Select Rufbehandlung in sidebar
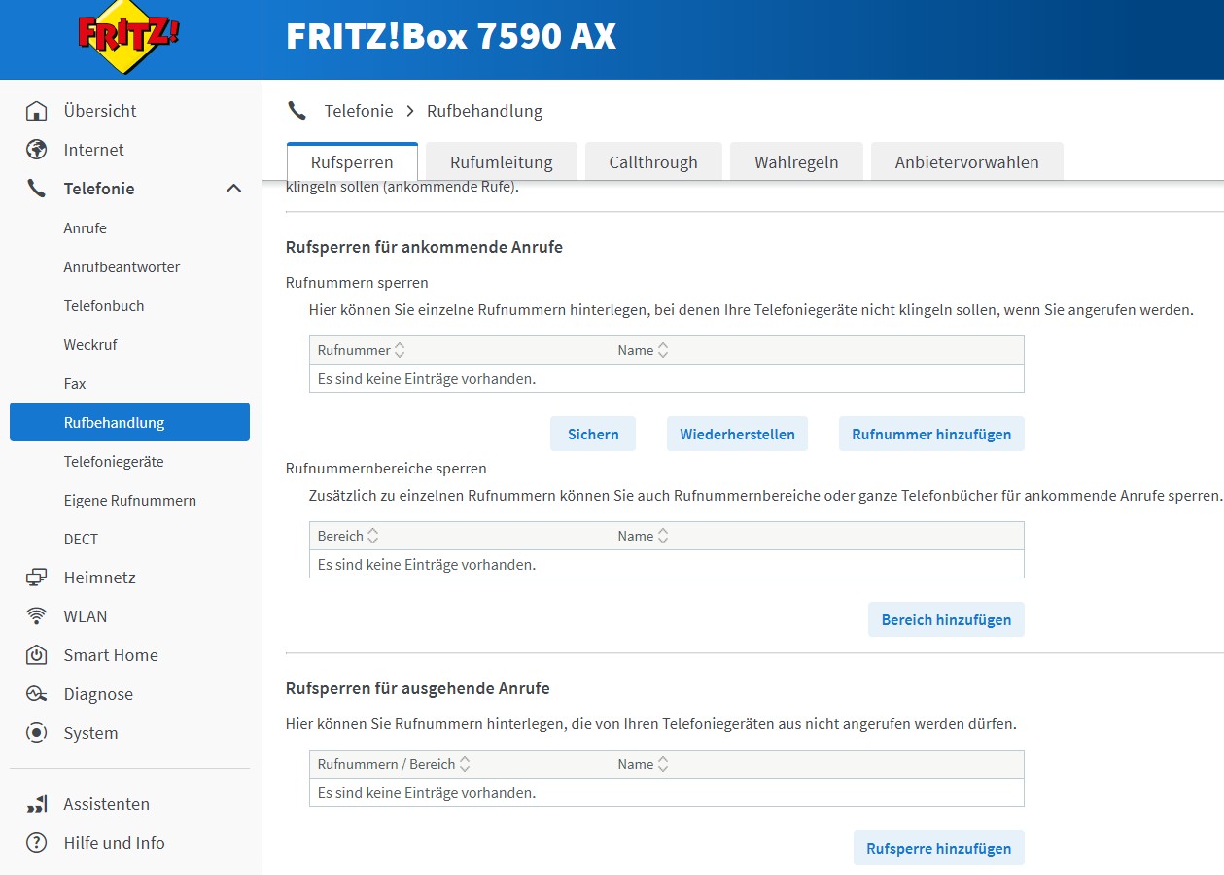The width and height of the screenshot is (1224, 875). click(x=129, y=422)
